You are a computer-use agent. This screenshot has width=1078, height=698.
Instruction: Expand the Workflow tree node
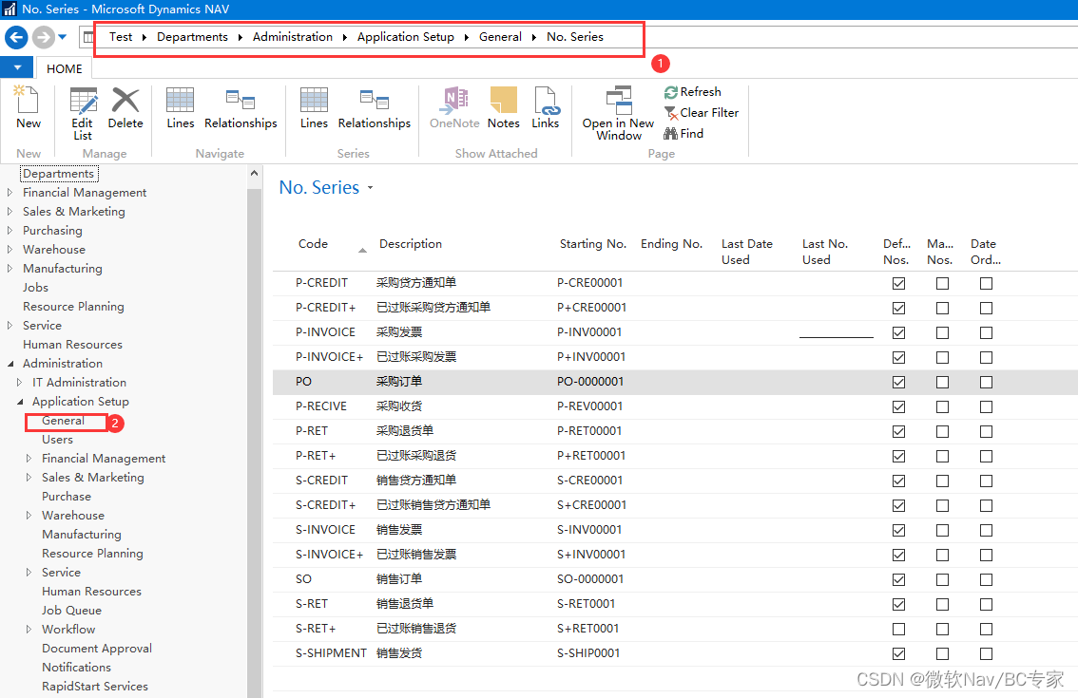click(29, 630)
